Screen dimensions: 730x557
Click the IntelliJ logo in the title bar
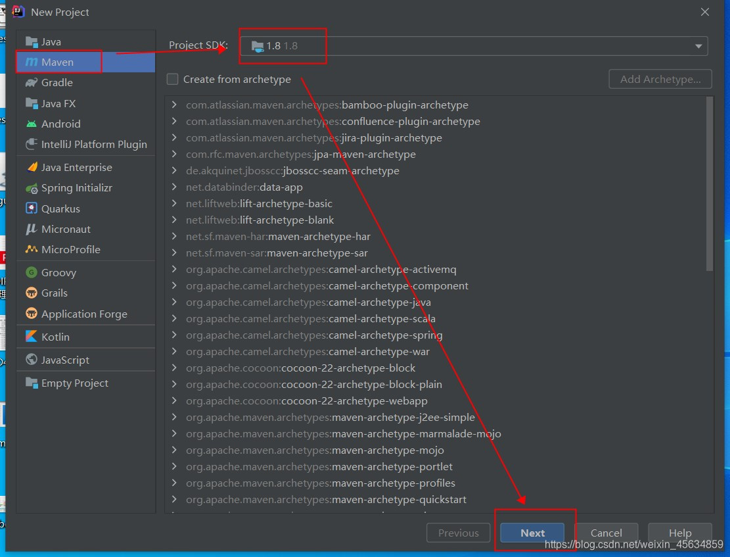tap(18, 12)
